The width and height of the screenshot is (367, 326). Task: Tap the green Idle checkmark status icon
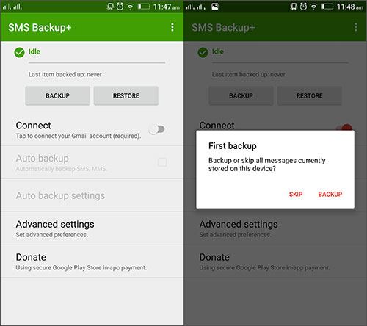click(19, 53)
